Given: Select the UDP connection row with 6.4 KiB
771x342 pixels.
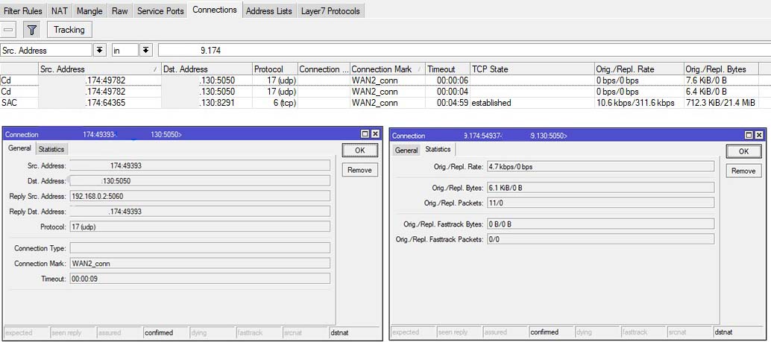Looking at the screenshot, I should point(379,92).
